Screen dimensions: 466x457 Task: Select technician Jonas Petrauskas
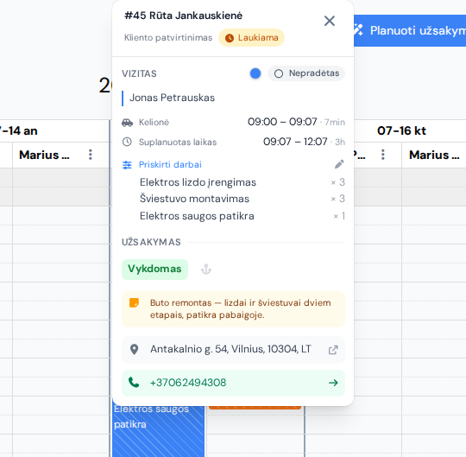[x=172, y=98]
